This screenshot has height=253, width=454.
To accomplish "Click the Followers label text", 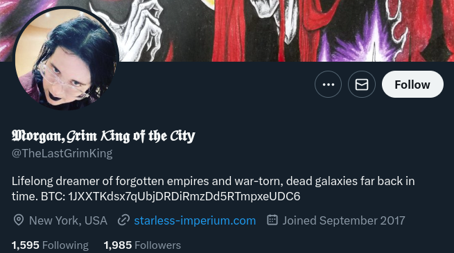I will coord(158,245).
